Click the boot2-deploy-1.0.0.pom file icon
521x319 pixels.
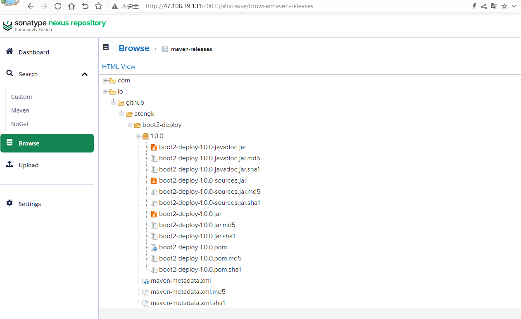(x=154, y=247)
